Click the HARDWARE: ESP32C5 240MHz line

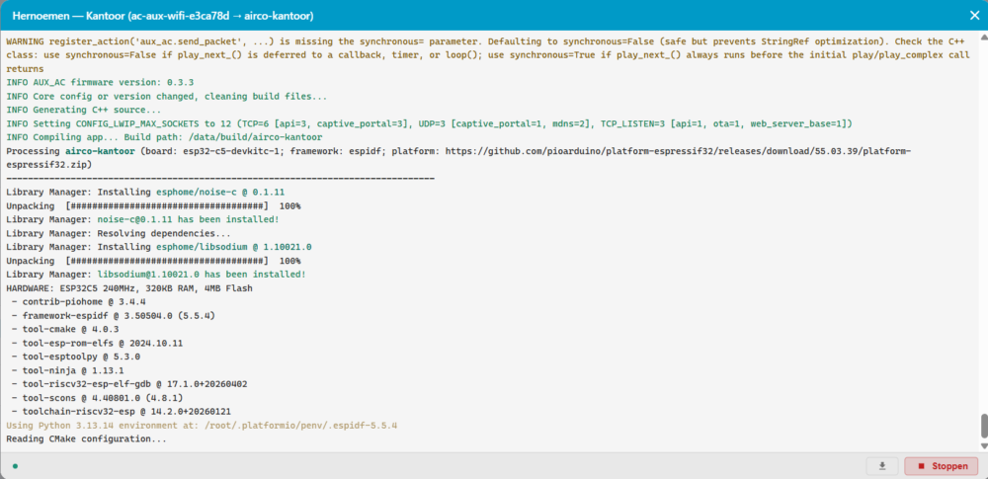[129, 288]
